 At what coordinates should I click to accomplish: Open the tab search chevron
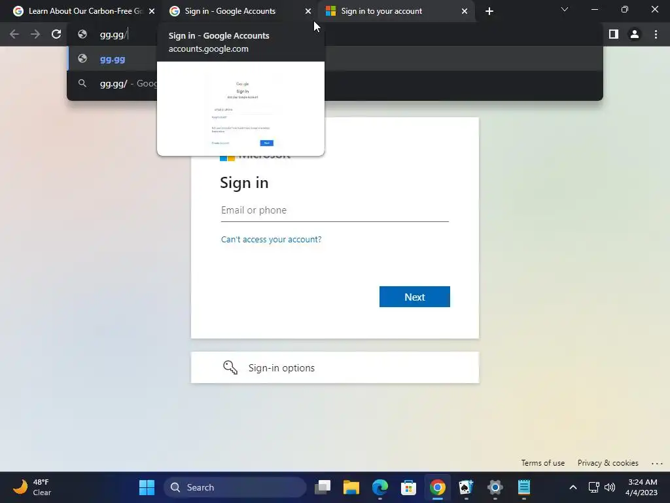click(565, 9)
